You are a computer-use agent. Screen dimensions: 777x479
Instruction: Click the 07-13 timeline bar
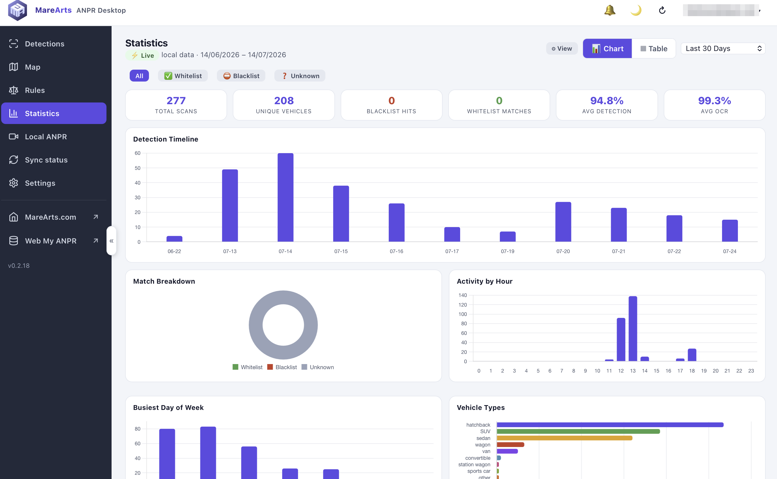(230, 206)
